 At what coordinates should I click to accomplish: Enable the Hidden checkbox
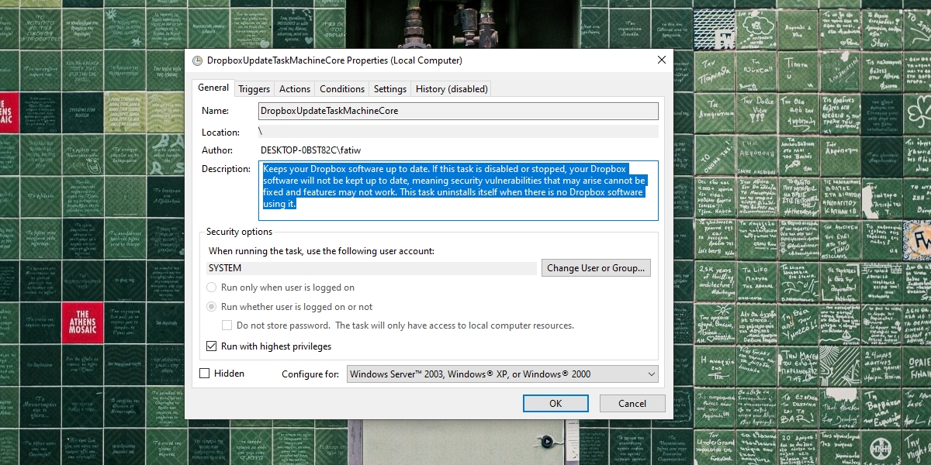point(205,374)
